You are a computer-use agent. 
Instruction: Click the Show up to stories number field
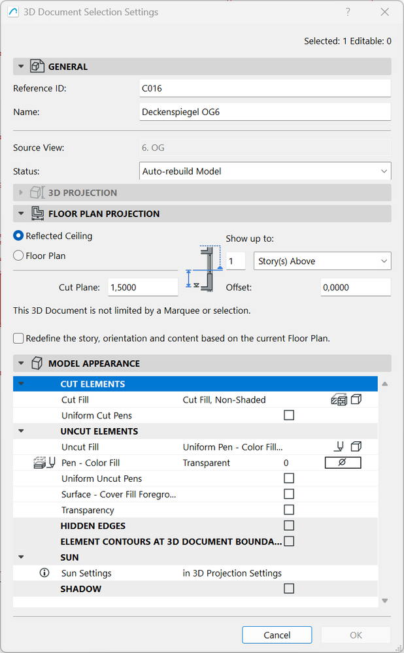(x=236, y=261)
